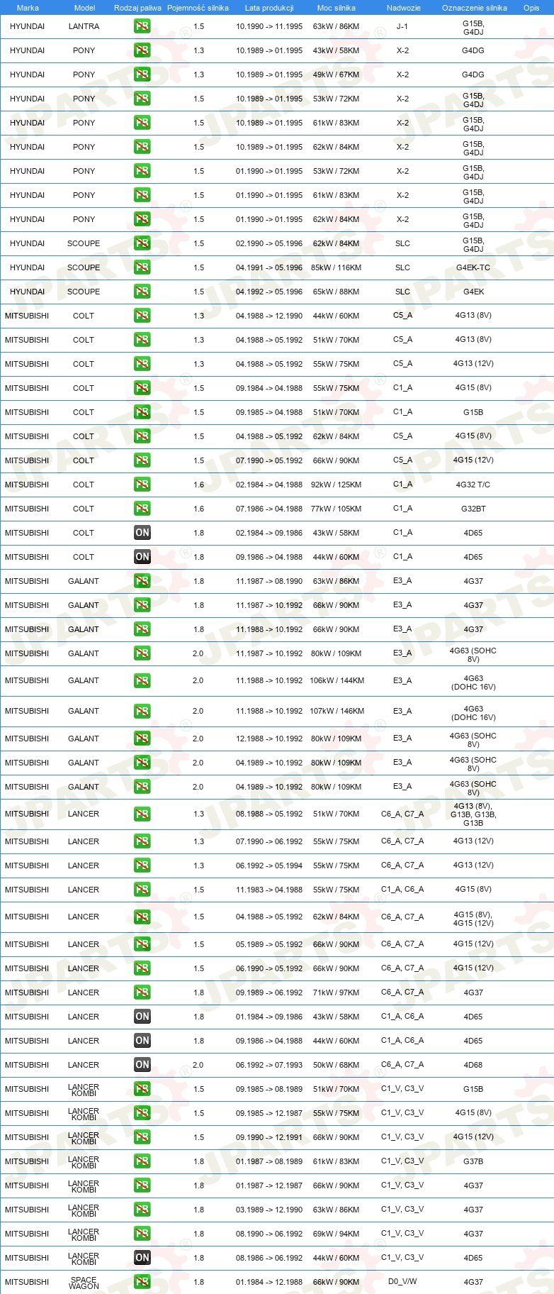Click petrol icon for Galant 107kW row
Screen dimensions: 554x1294
(142, 711)
